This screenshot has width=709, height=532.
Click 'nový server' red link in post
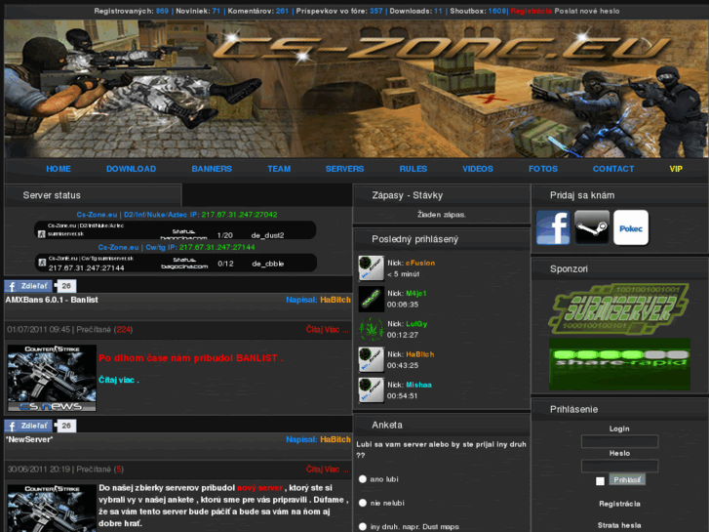(259, 488)
